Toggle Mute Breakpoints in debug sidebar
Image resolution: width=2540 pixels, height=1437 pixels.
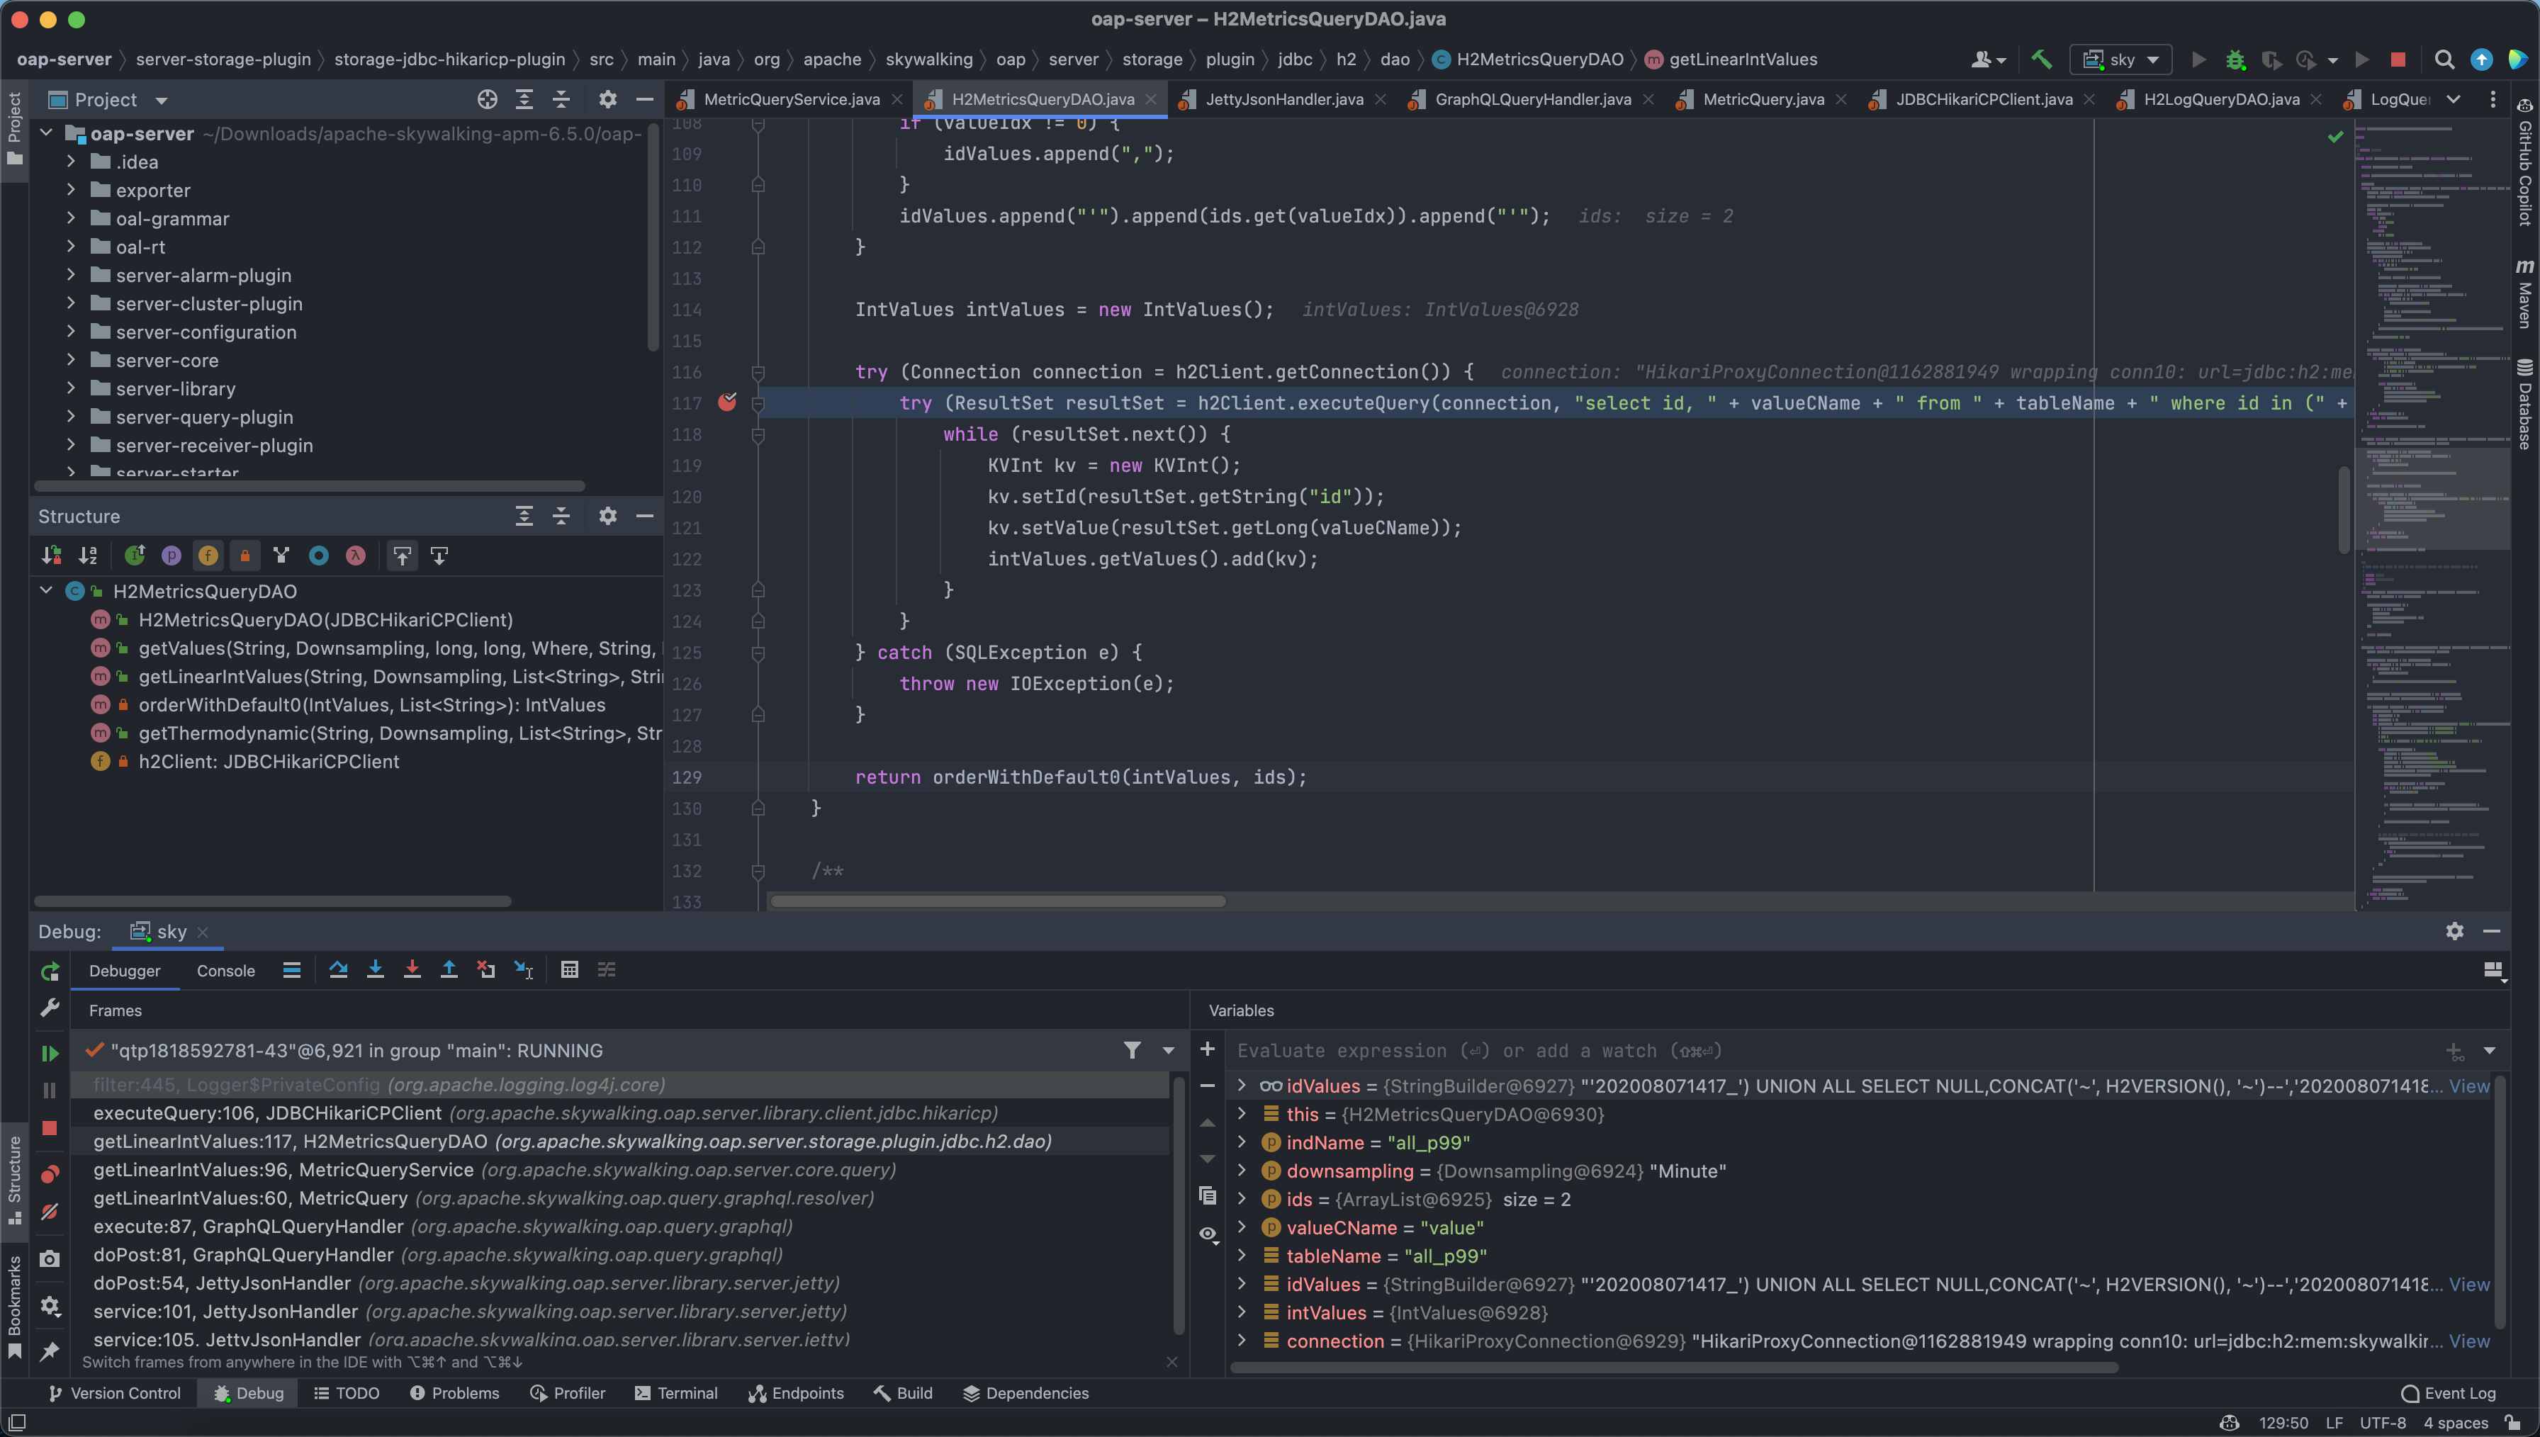pyautogui.click(x=50, y=1212)
